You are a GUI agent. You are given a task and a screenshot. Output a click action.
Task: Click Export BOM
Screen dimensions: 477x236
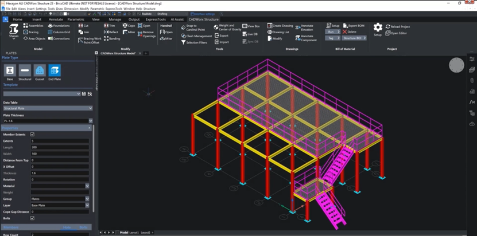click(354, 26)
